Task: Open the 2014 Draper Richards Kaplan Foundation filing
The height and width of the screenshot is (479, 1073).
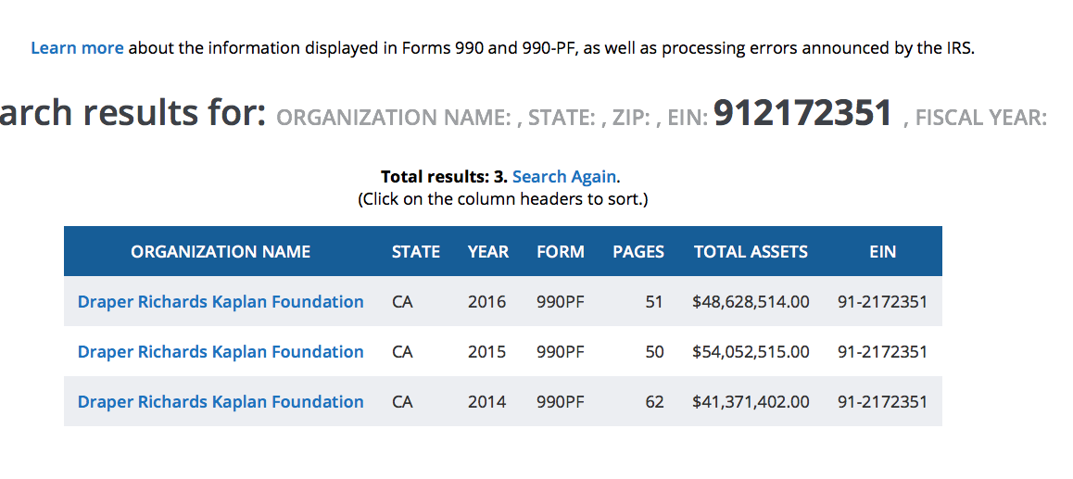Action: 221,402
